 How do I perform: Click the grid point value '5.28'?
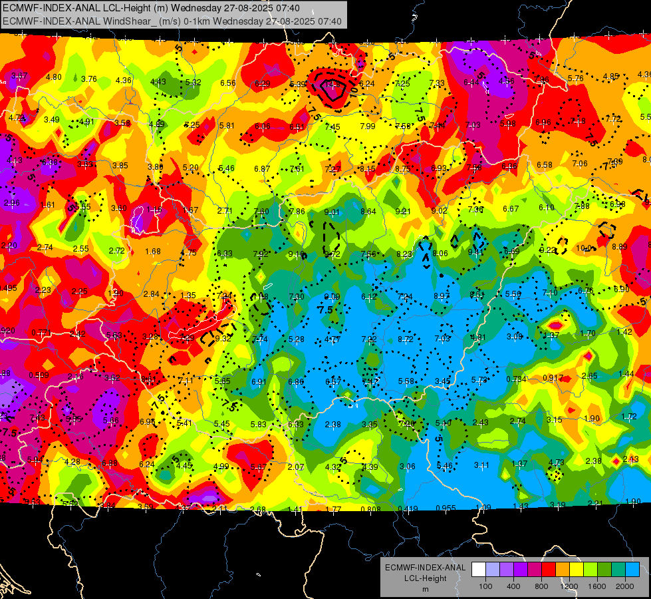coord(297,339)
